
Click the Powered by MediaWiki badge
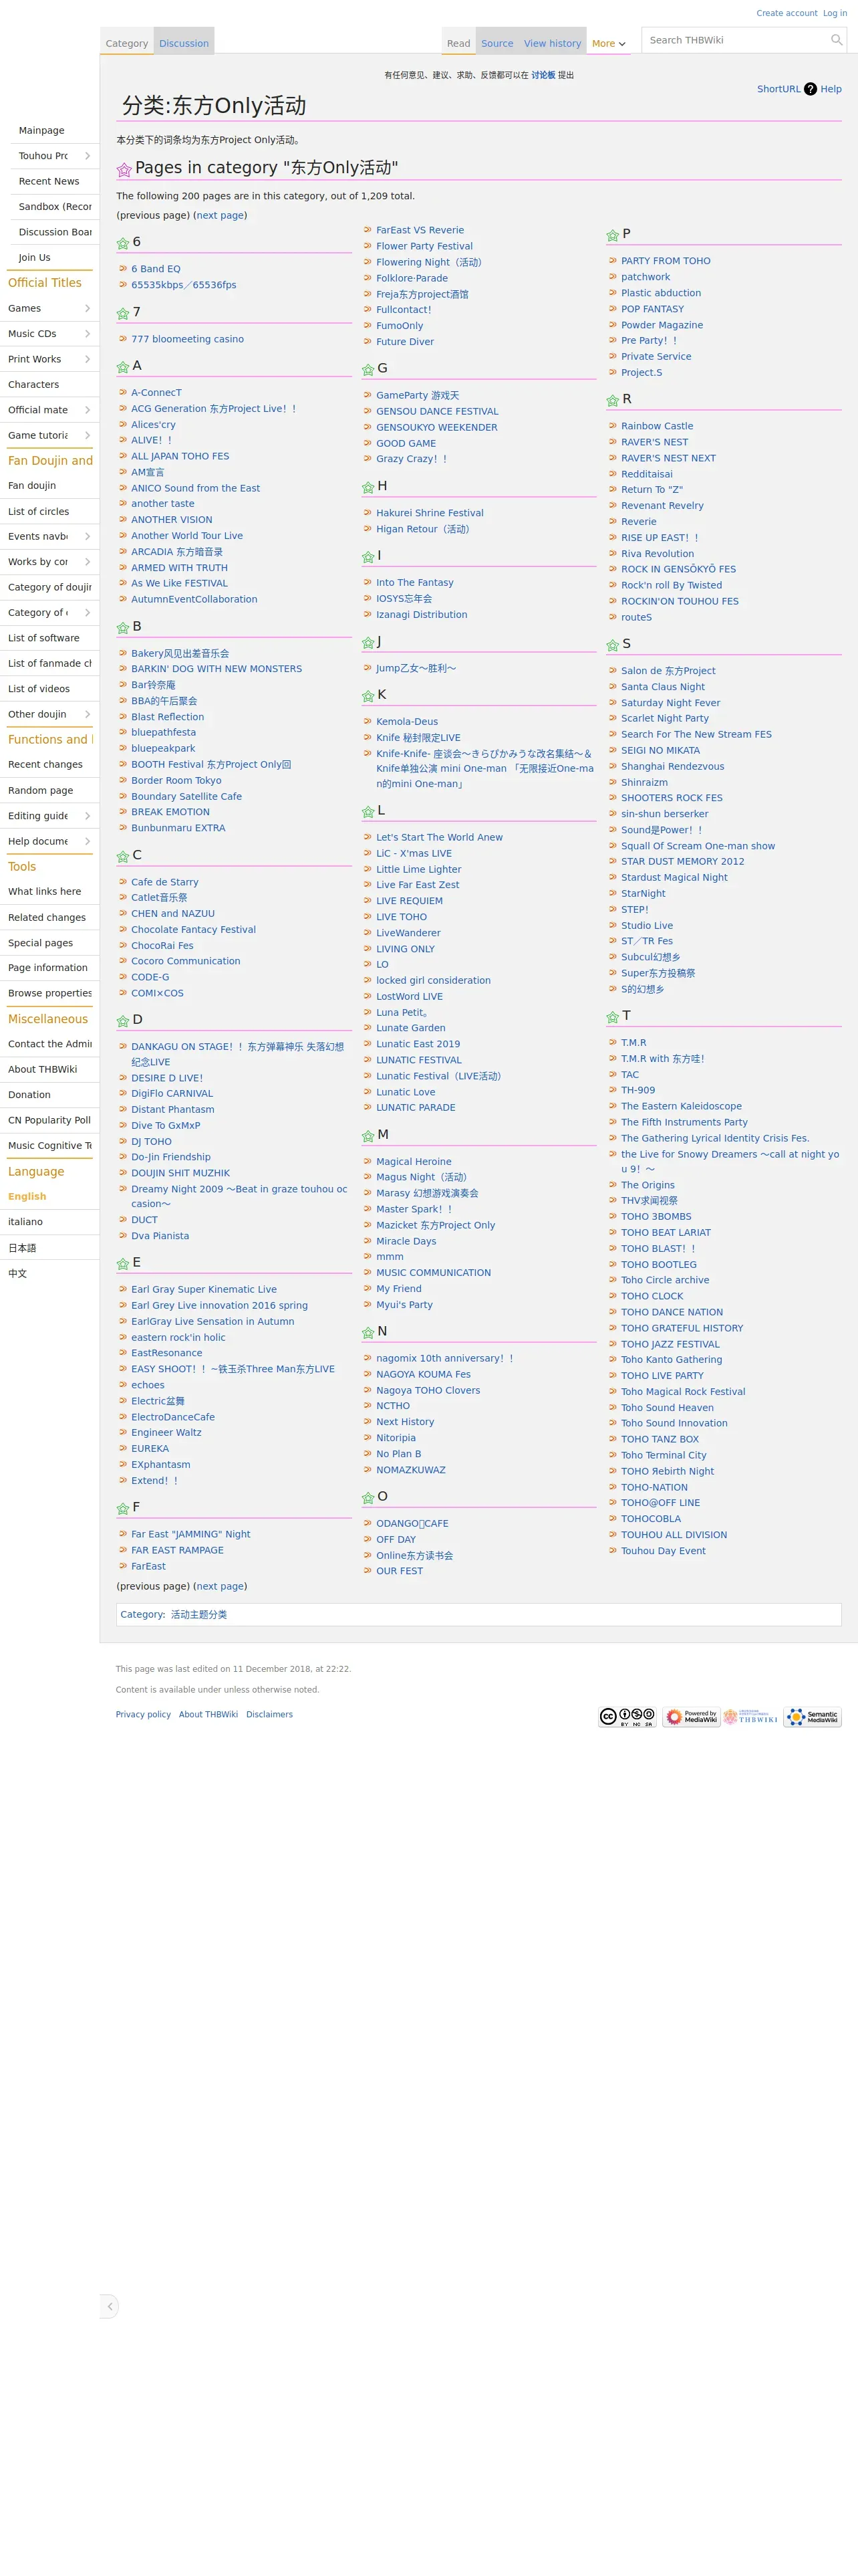point(691,1717)
